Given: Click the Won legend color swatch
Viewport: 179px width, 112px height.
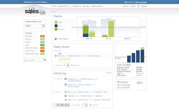Looking at the screenshot, I should click(x=56, y=26).
